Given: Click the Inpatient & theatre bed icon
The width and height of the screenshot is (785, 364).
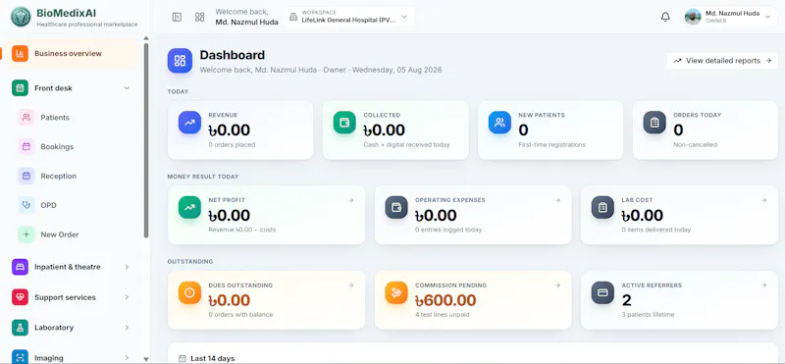Looking at the screenshot, I should coord(20,267).
